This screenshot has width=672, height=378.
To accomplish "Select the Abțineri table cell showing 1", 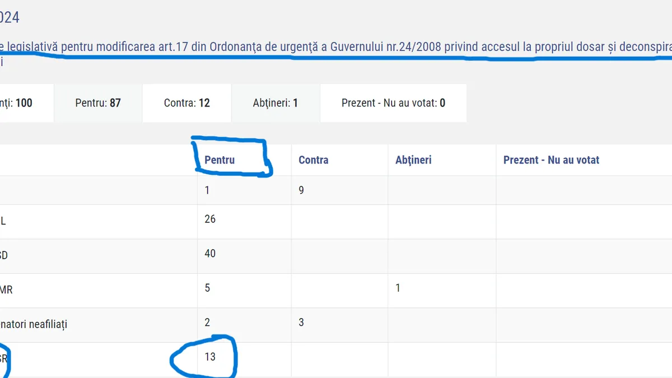I will (x=398, y=288).
